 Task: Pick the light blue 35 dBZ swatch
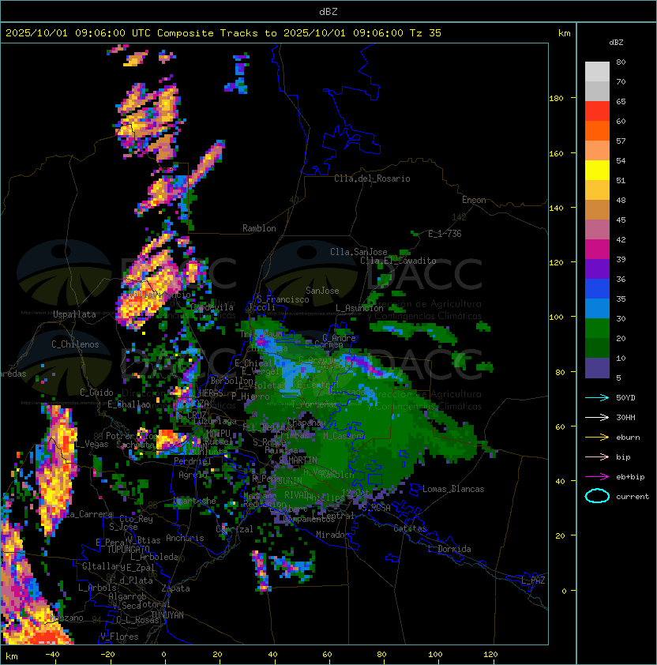597,308
